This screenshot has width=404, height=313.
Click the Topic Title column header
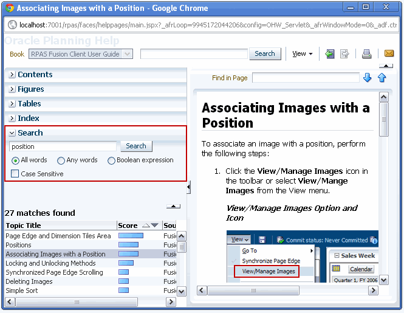[x=61, y=225]
